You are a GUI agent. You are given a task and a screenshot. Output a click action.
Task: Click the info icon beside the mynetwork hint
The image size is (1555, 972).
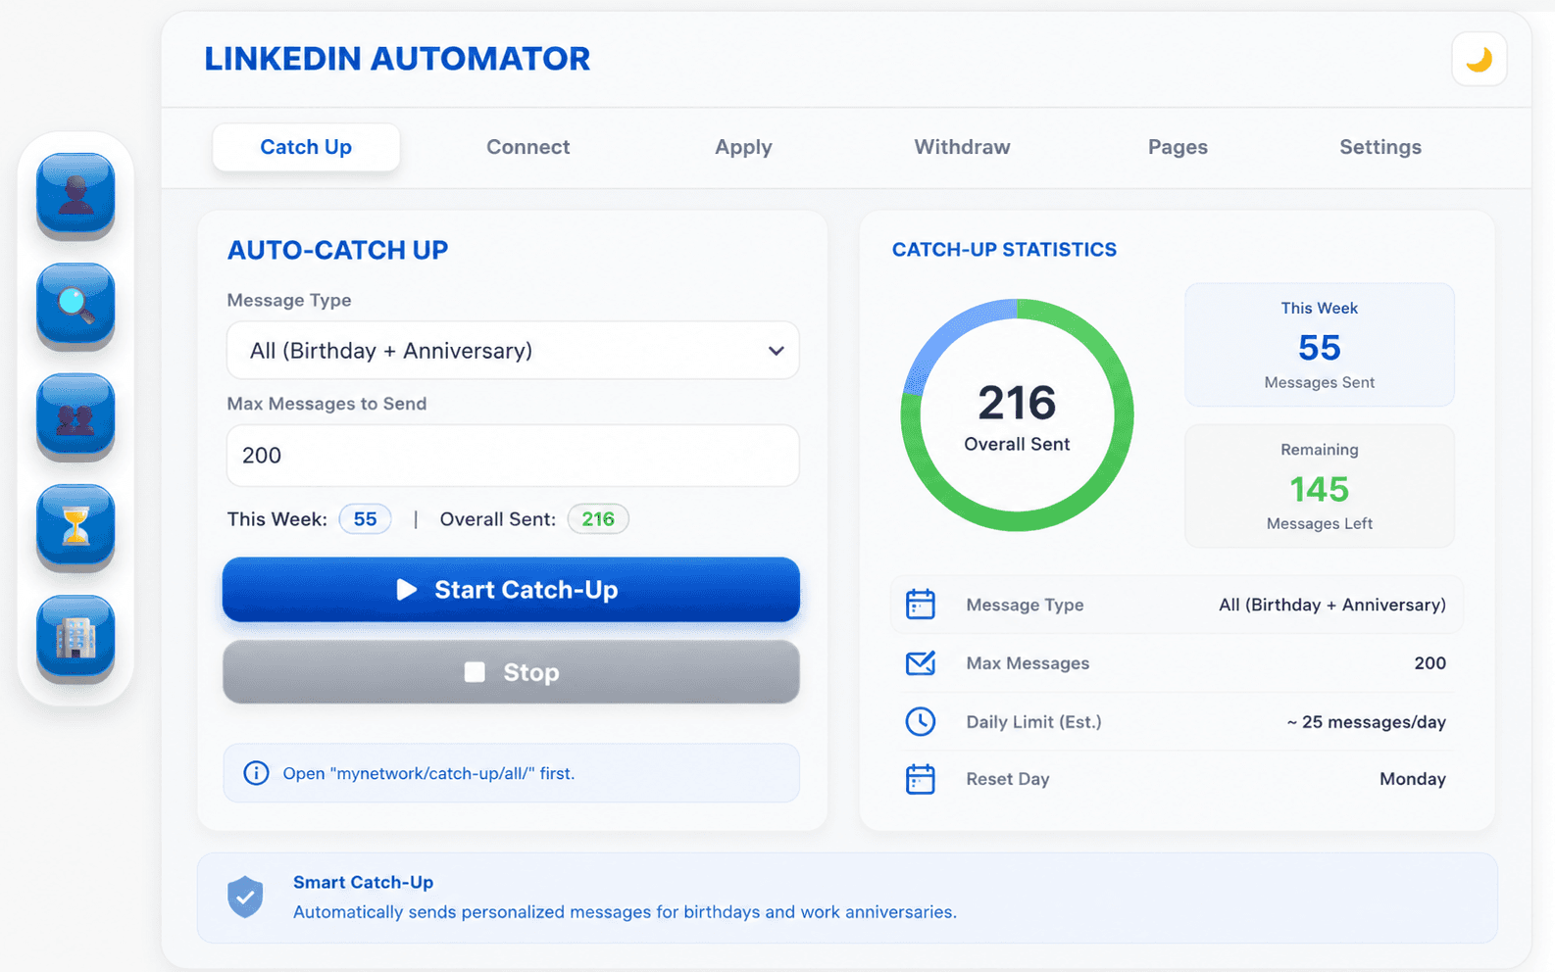(x=256, y=773)
